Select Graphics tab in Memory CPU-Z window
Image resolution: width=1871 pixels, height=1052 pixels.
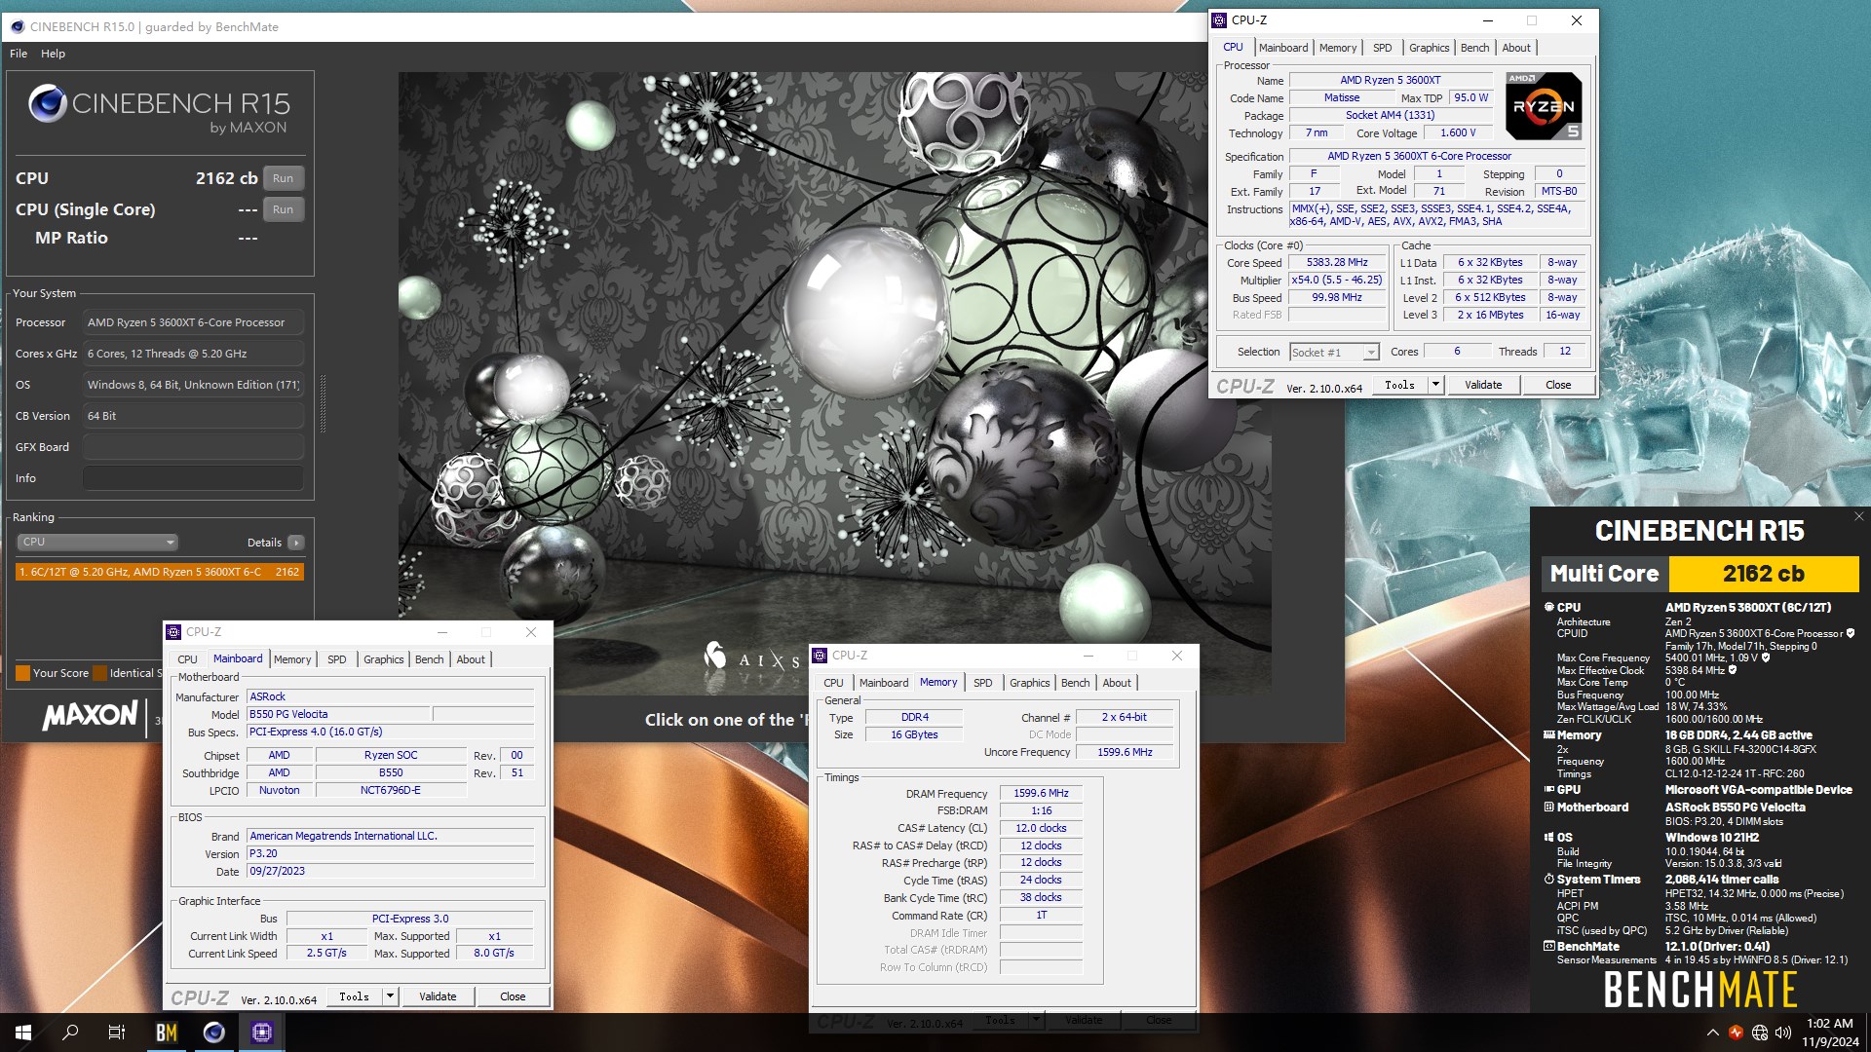[1029, 683]
